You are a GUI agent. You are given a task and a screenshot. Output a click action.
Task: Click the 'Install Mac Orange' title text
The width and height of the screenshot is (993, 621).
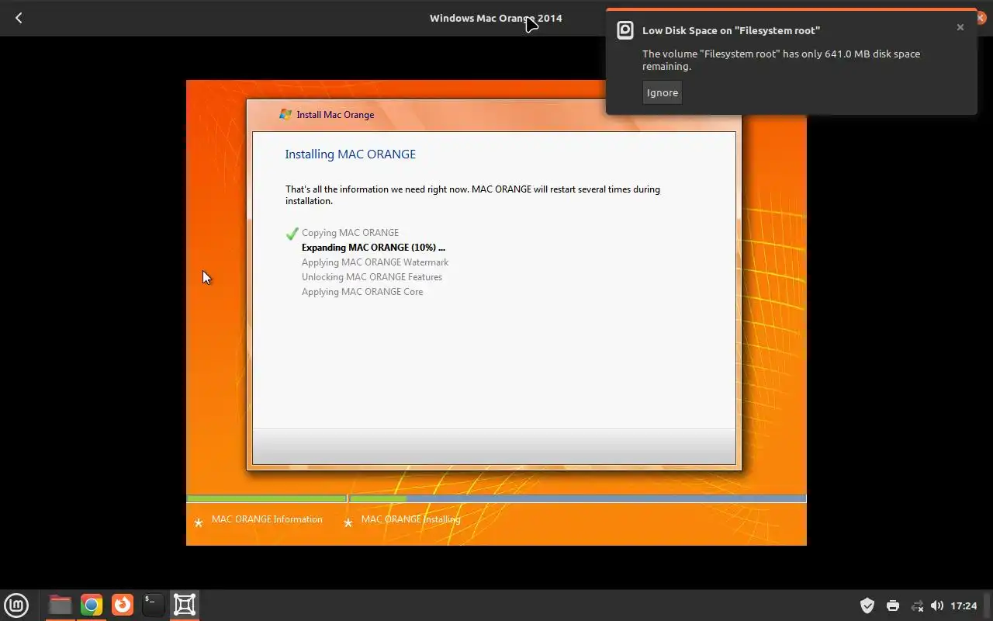(x=335, y=115)
